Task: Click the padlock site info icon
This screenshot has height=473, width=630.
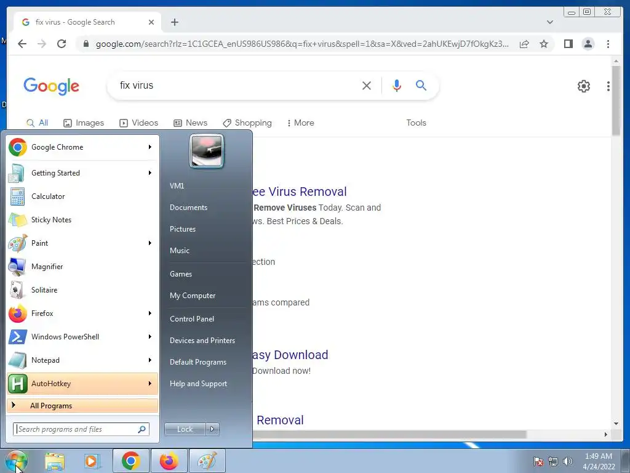Action: pos(86,44)
